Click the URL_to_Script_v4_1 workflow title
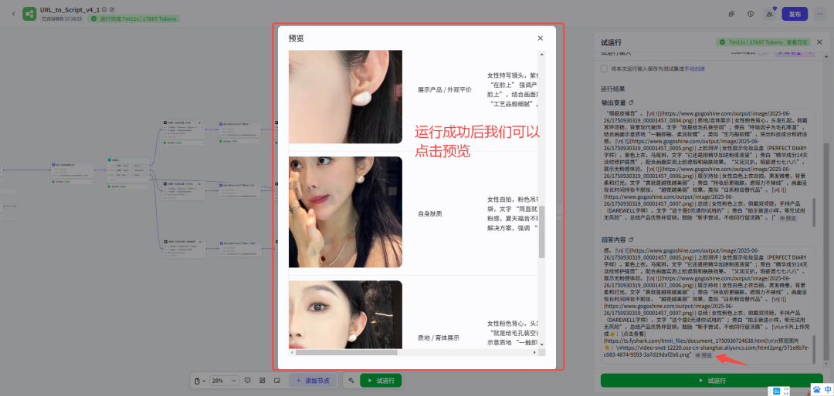The width and height of the screenshot is (834, 396). [69, 9]
